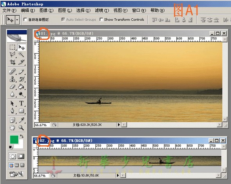Select the Hand tool
The height and width of the screenshot is (184, 231).
[x=13, y=128]
